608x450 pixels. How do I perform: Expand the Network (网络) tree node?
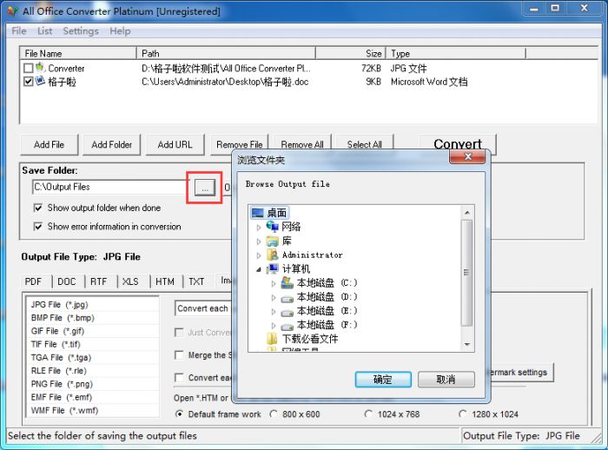pos(259,227)
